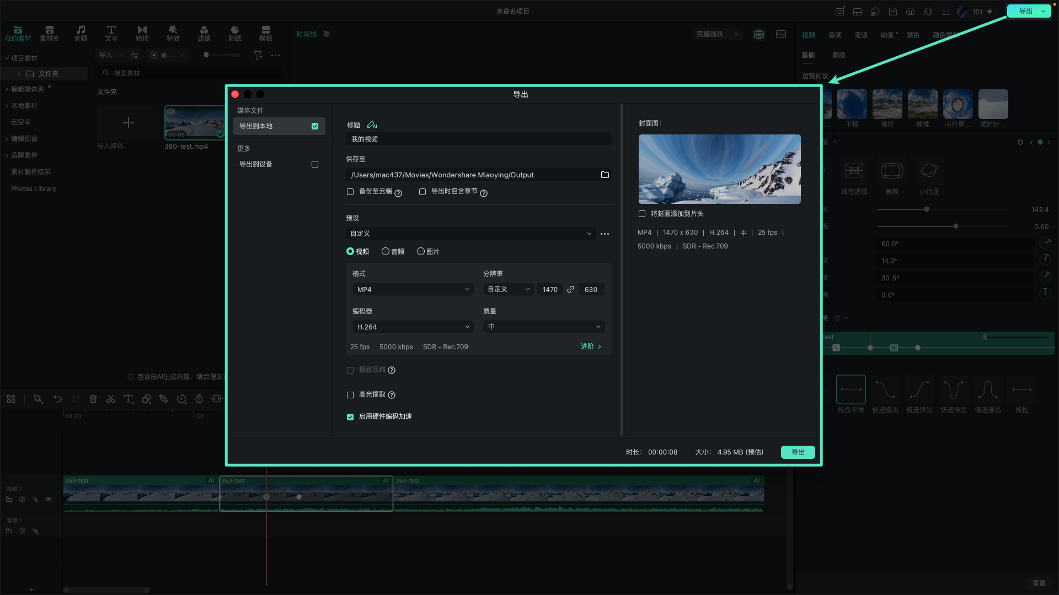Select the 音频 audio tab icon in main toolbar
The width and height of the screenshot is (1059, 595).
(x=81, y=34)
